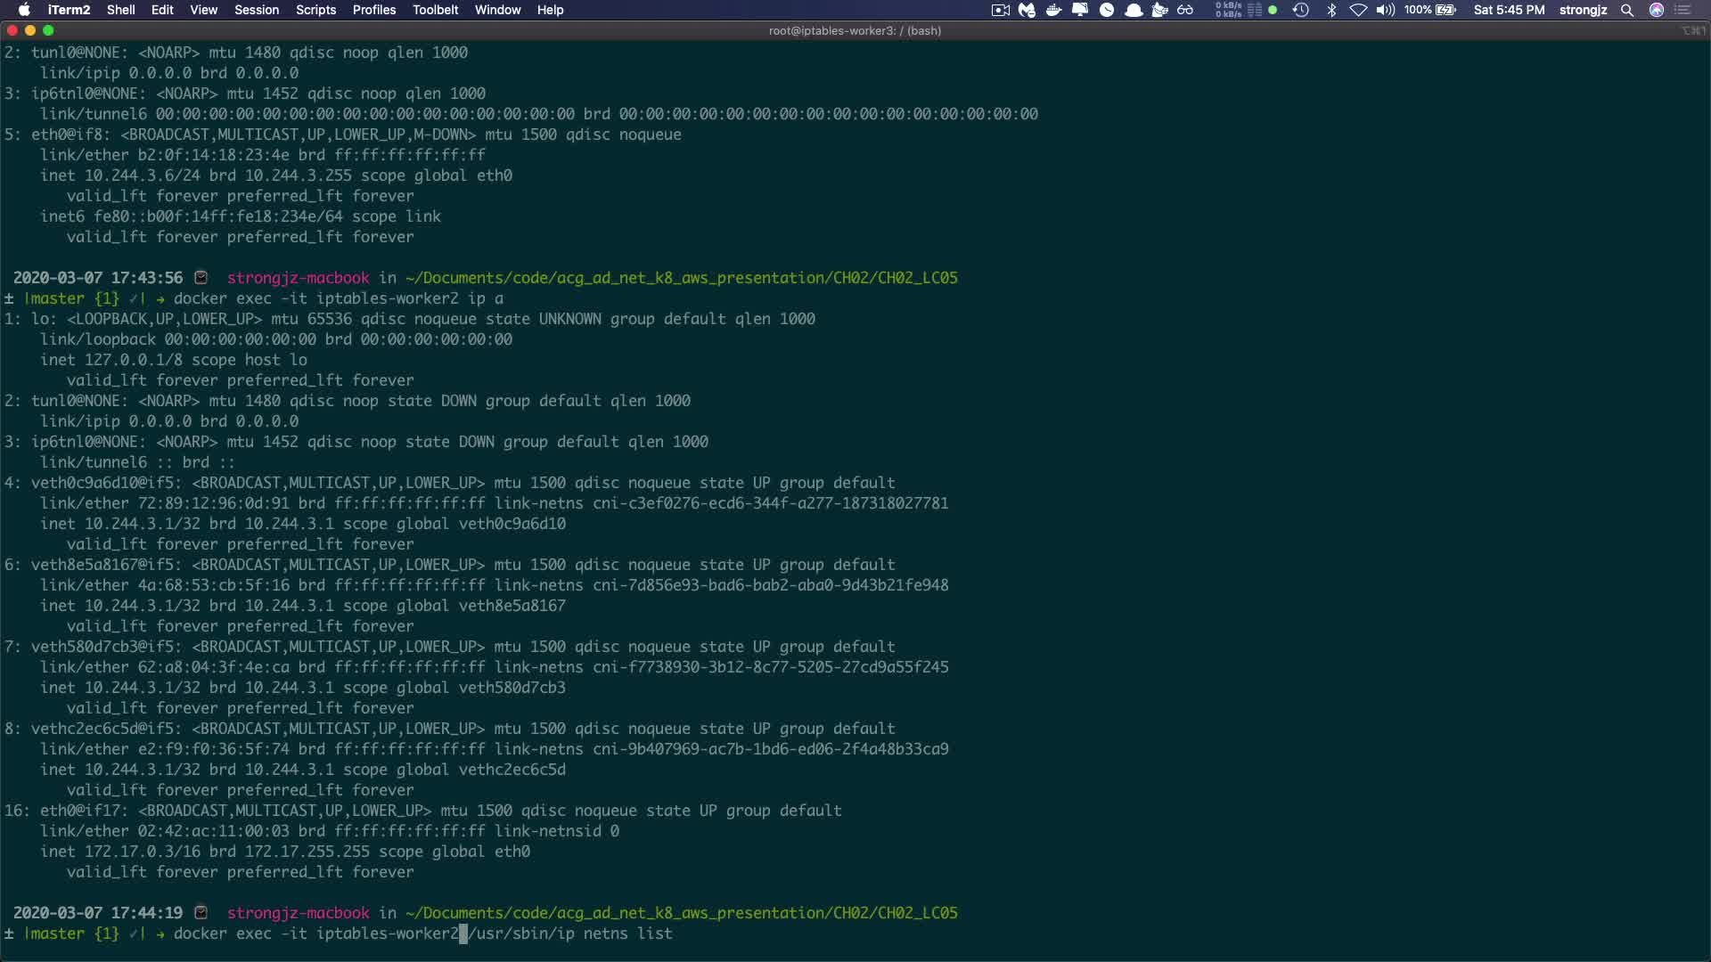The image size is (1711, 962).
Task: Open the Wi-Fi status menu
Action: coord(1358,10)
